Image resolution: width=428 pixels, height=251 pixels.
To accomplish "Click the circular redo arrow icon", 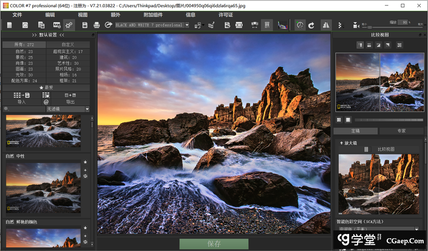I will click(311, 25).
